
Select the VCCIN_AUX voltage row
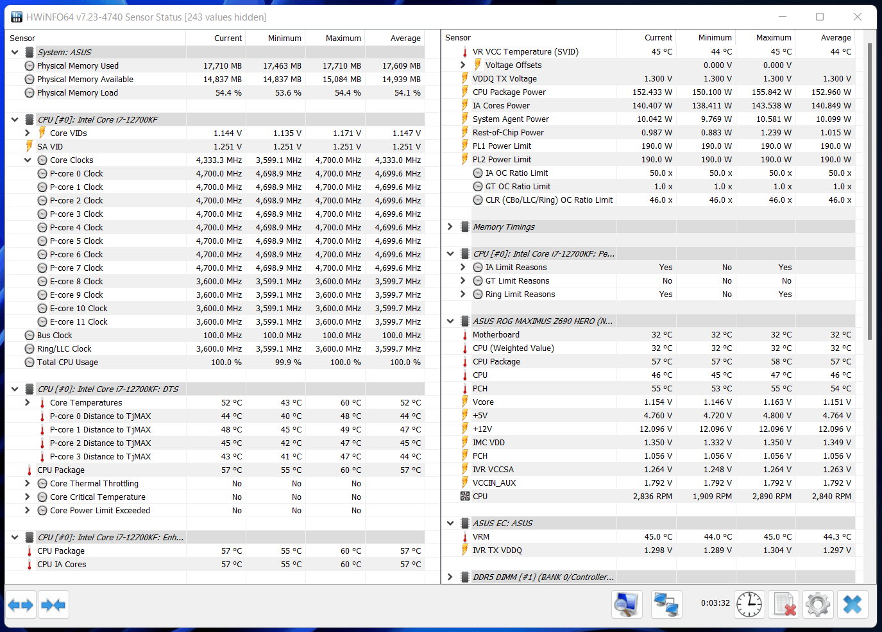click(649, 483)
